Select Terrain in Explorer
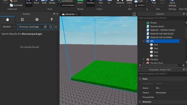The image size is (187, 105). [x=153, y=23]
